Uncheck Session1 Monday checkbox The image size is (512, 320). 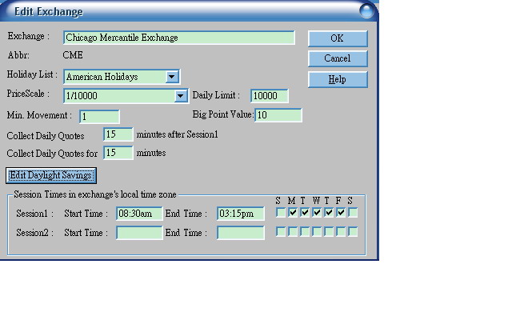click(x=293, y=213)
